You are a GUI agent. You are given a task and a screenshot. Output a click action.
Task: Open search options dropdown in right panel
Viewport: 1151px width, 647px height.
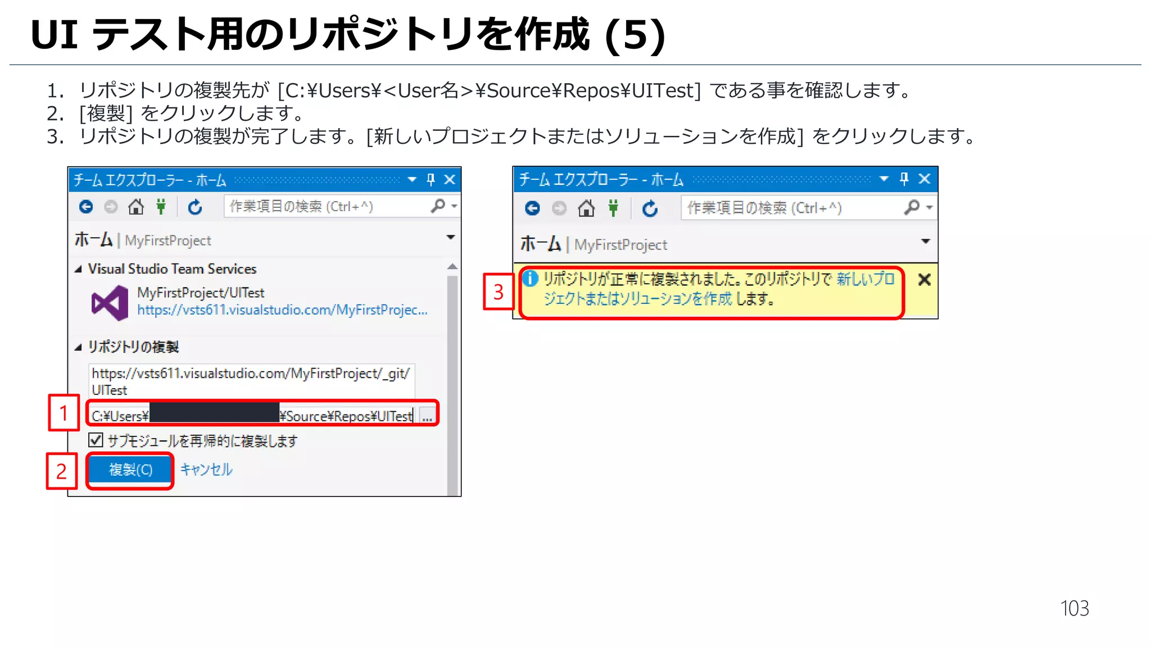930,208
